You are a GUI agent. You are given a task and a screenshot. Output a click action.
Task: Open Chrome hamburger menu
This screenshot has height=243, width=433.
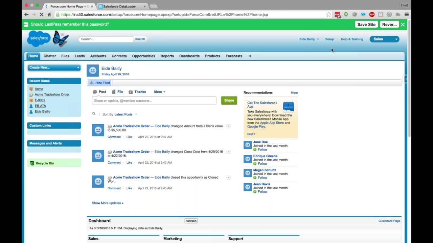click(406, 15)
